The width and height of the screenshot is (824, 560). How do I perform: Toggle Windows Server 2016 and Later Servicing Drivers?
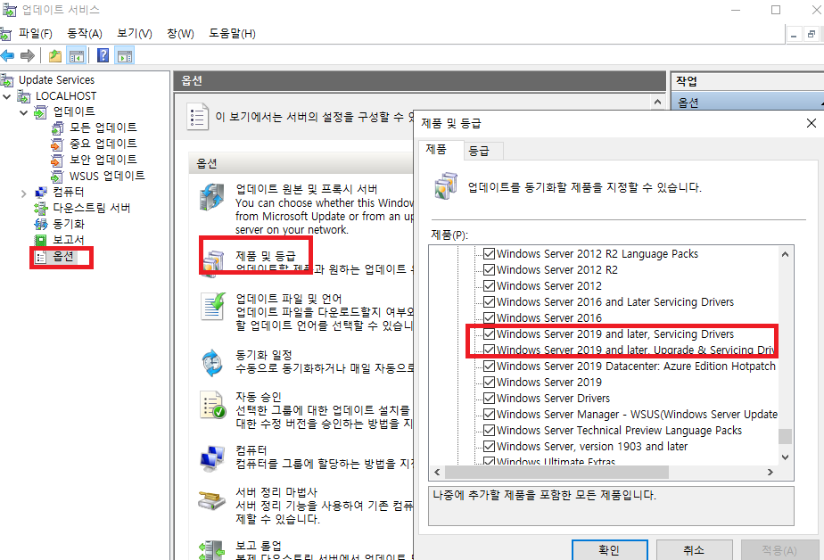[490, 302]
